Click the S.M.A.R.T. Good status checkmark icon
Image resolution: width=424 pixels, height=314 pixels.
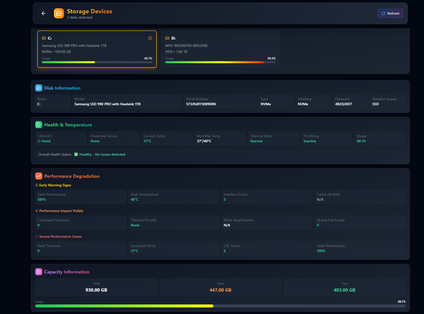pyautogui.click(x=39, y=141)
